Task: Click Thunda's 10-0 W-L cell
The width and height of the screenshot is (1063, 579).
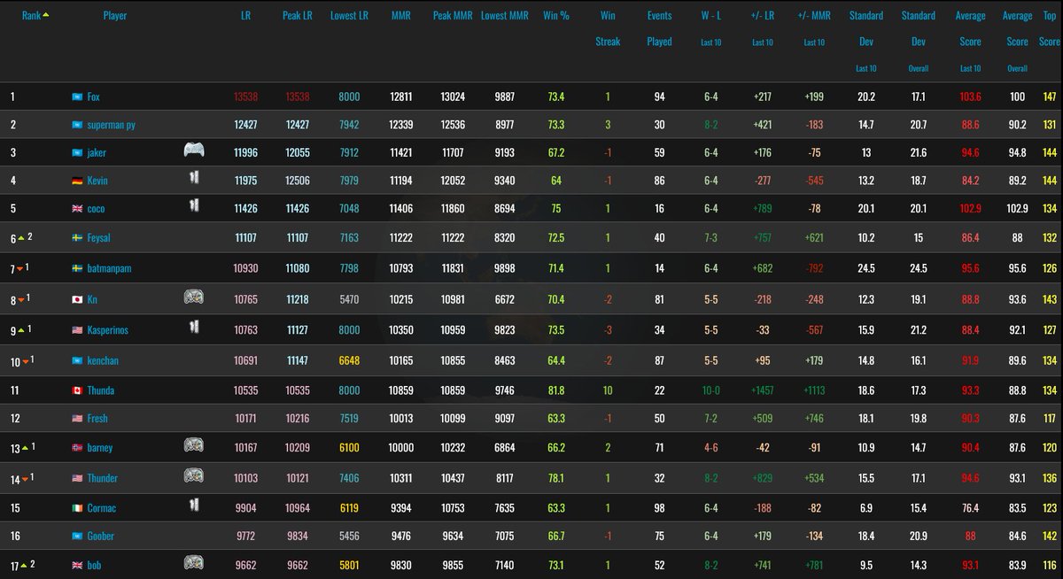Action: 710,390
